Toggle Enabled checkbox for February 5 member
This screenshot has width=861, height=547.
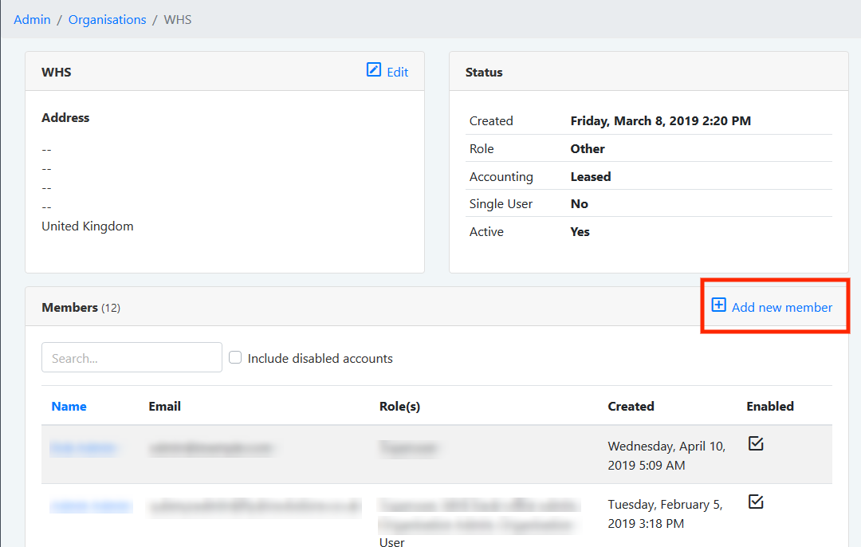tap(756, 502)
